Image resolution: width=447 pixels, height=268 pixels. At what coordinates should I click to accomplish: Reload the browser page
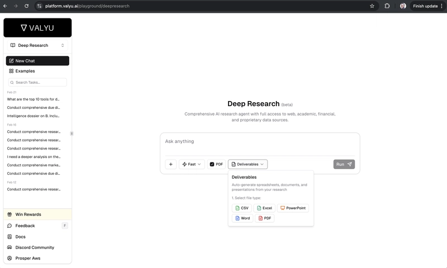26,6
